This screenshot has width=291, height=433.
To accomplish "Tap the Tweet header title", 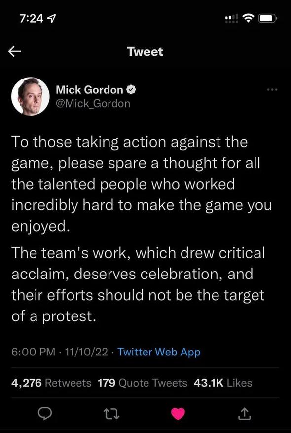I will [x=145, y=52].
